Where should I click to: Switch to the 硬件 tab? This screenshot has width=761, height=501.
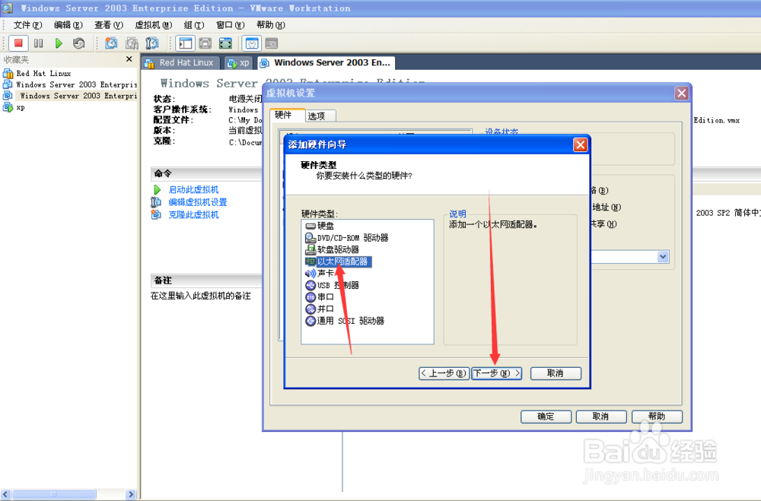click(x=287, y=115)
